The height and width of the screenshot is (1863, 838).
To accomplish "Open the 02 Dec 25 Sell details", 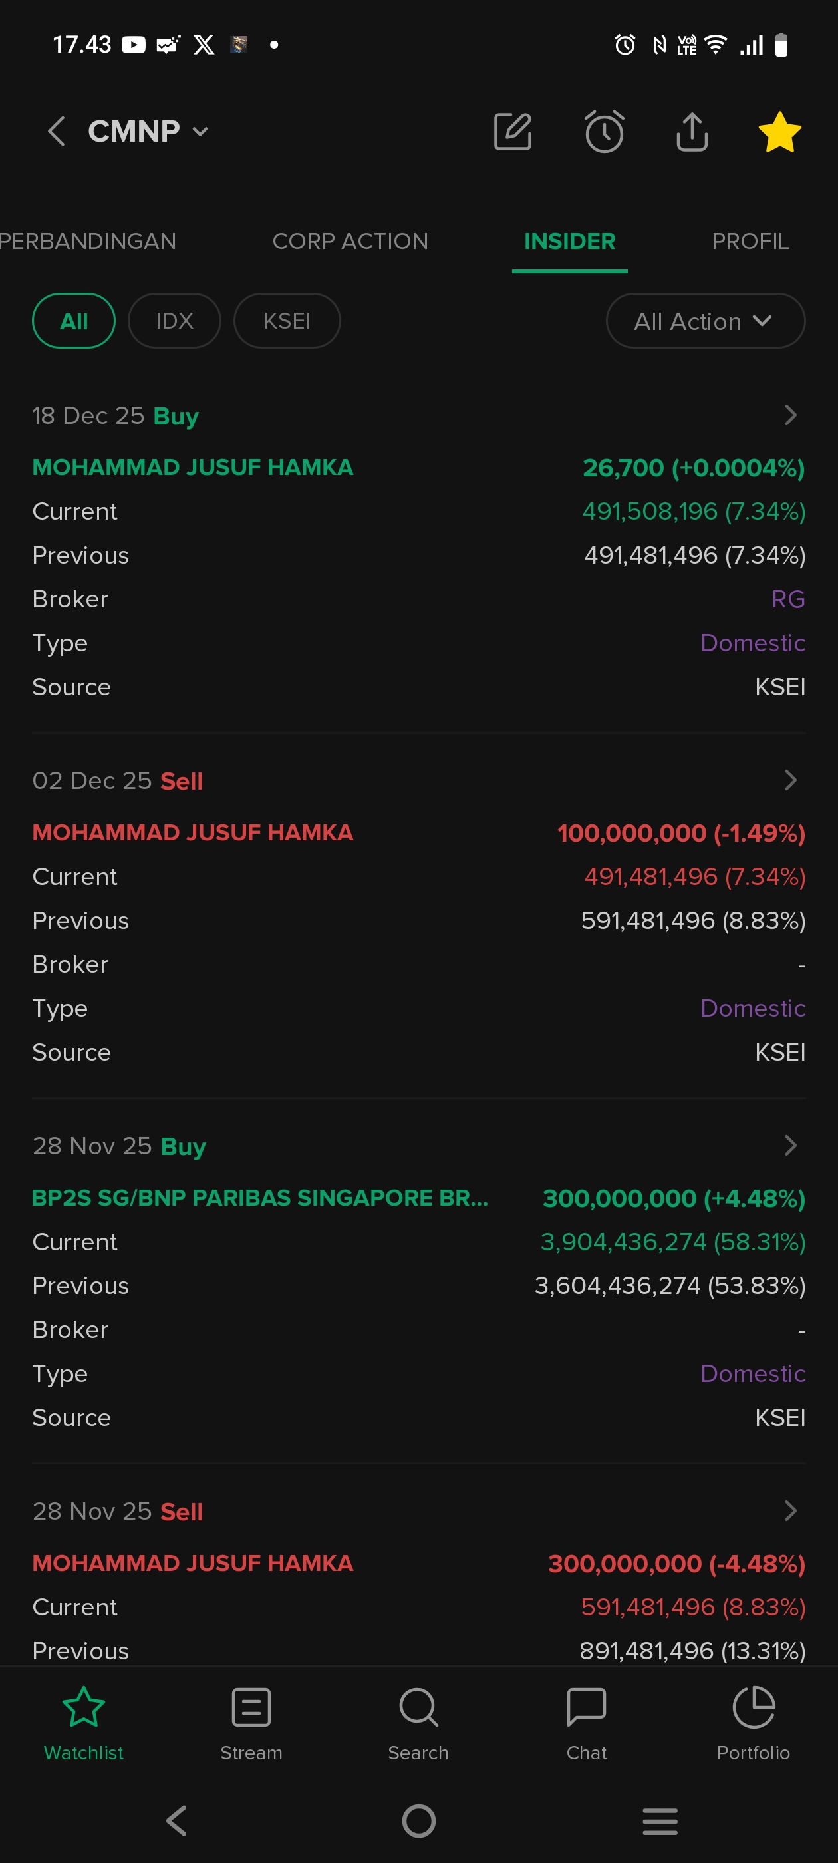I will click(790, 780).
